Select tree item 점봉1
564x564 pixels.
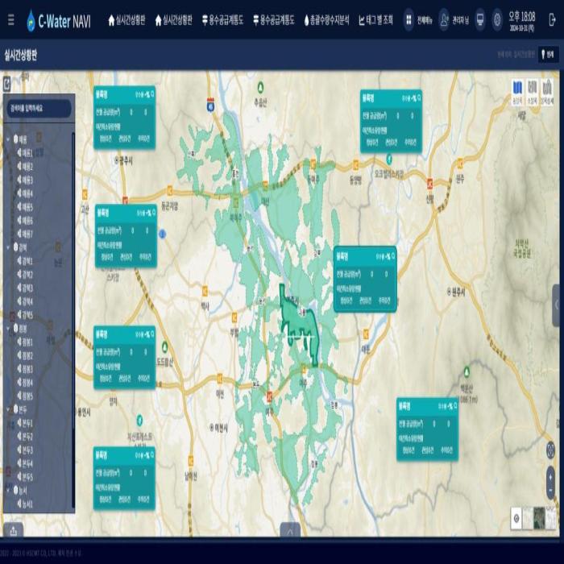coord(25,342)
